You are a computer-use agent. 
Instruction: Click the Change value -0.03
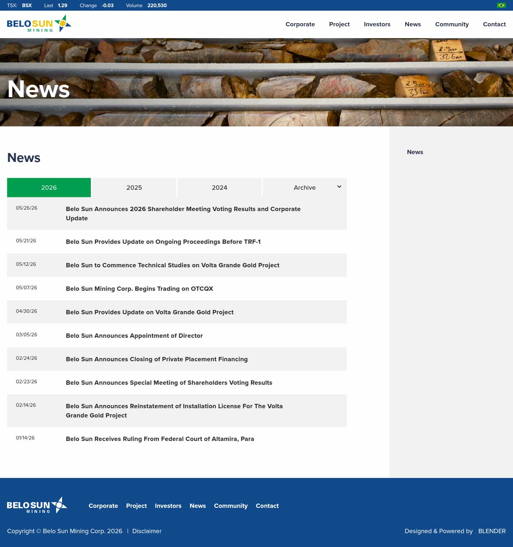tap(108, 5)
